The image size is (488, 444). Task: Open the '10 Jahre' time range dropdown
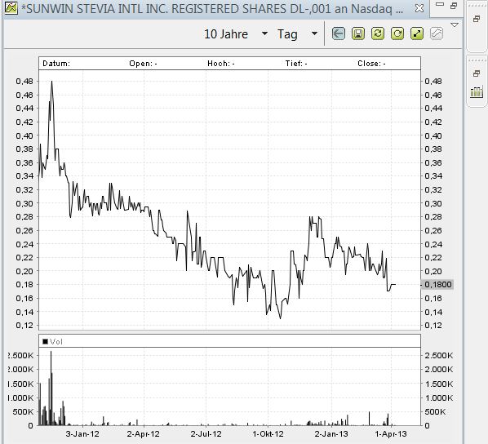[264, 33]
